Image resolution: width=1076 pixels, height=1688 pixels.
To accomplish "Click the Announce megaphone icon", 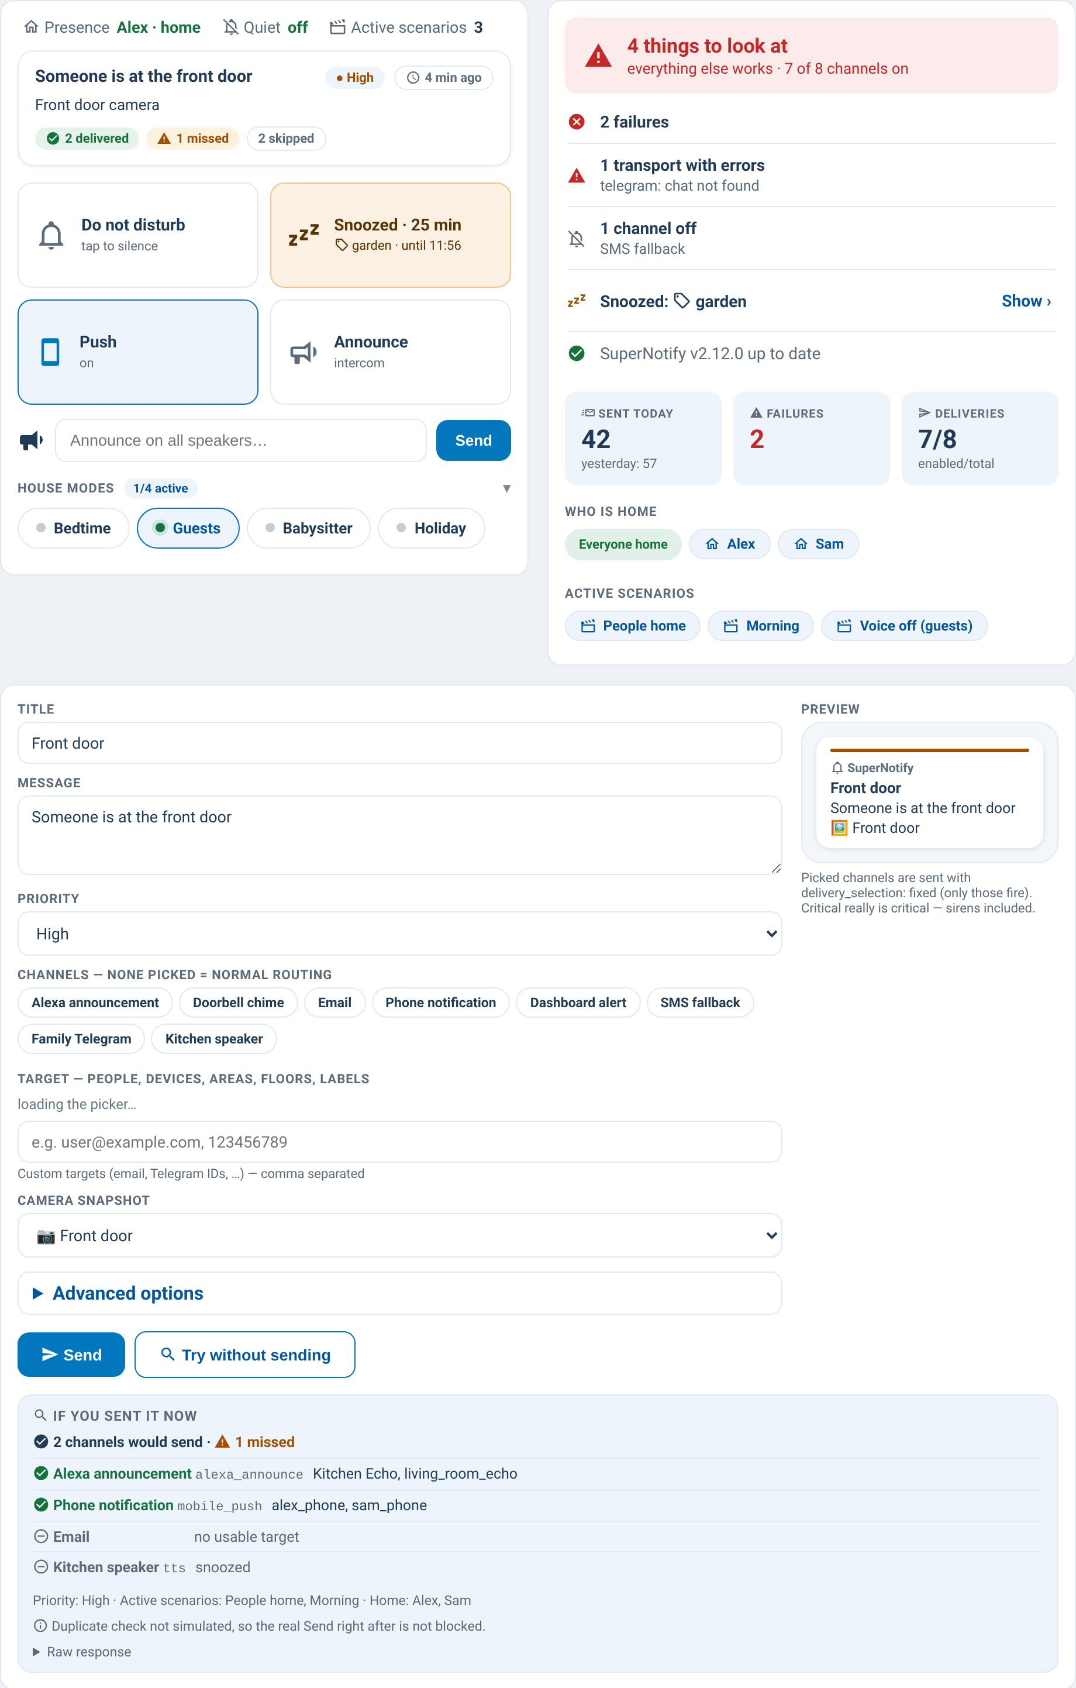I will point(304,352).
